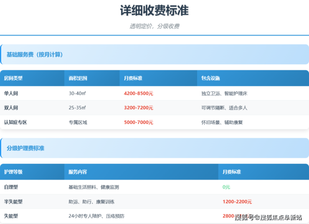The height and width of the screenshot is (224, 309).
Task: Click the 24小时专人陪护、压疮预防 service cell
Action: [x=96, y=216]
